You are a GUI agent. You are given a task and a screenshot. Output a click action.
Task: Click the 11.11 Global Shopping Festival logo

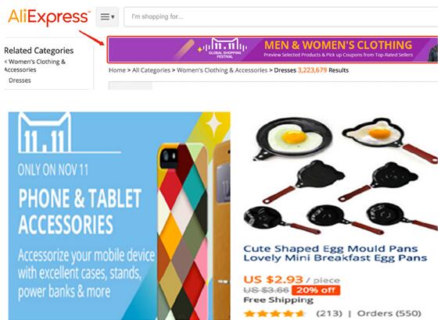pos(223,48)
